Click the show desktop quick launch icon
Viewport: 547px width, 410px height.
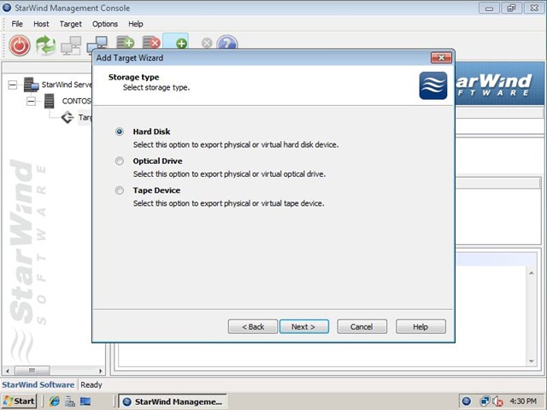click(x=85, y=401)
